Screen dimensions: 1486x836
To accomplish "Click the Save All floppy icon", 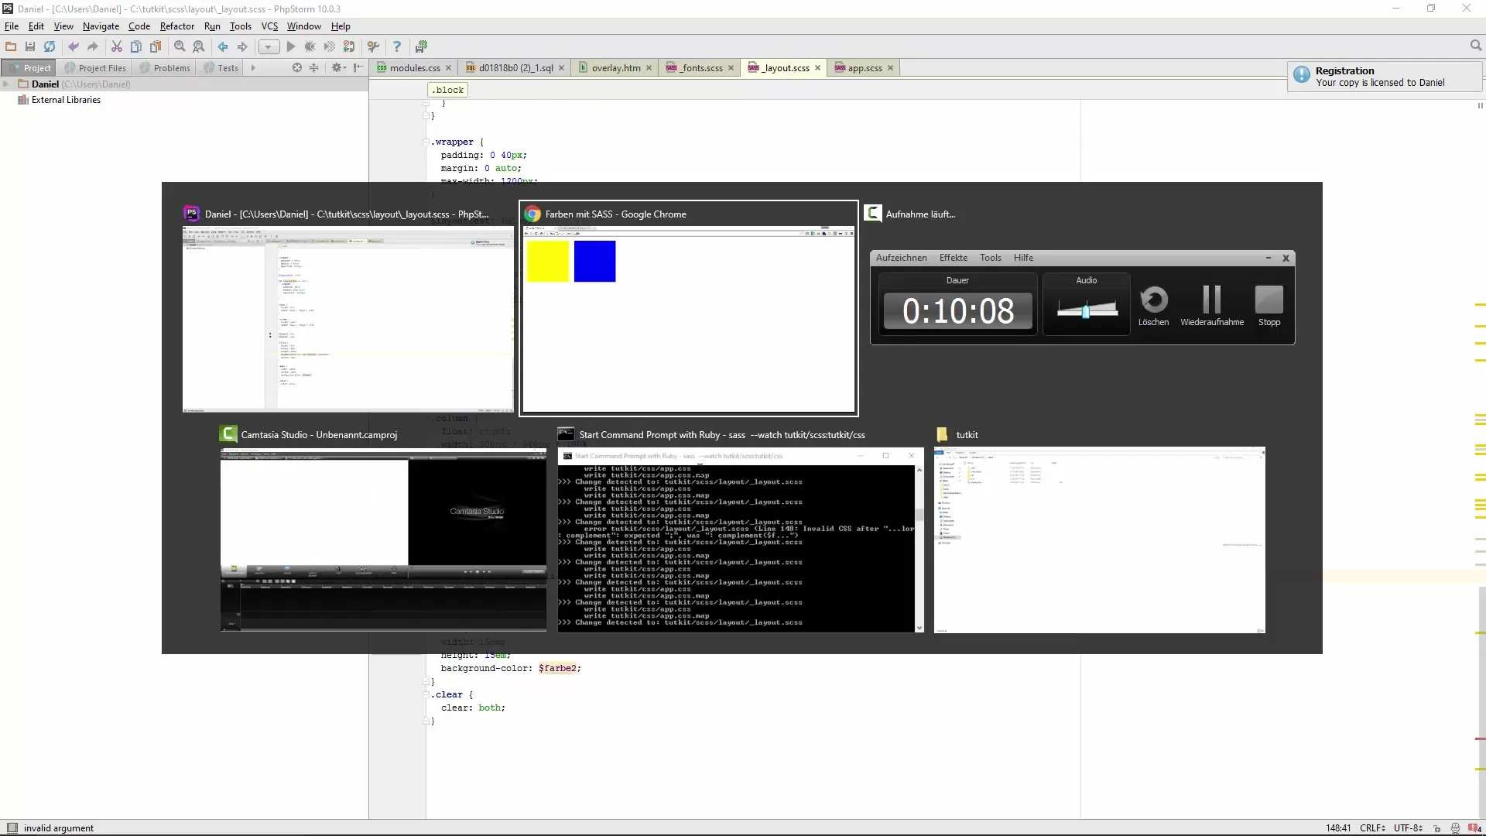I will 30,46.
